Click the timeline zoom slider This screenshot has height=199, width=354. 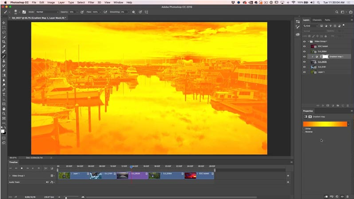[x=66, y=197]
